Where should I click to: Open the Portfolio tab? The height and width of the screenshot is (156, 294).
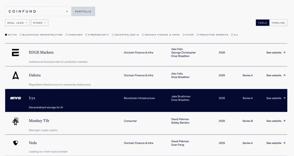83,11
